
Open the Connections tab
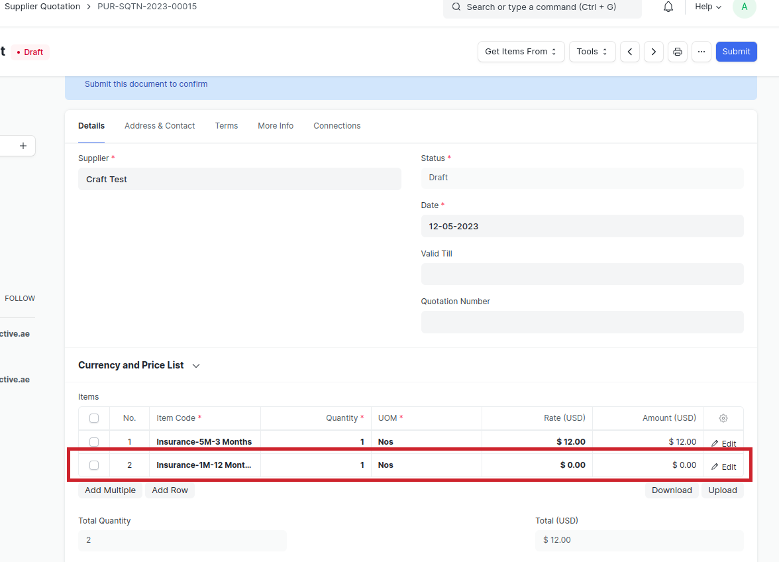(337, 125)
